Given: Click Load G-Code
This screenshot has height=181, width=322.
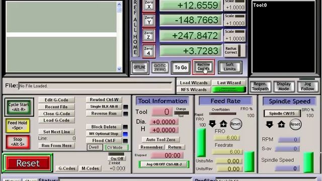Looking at the screenshot, I should pos(56,120).
